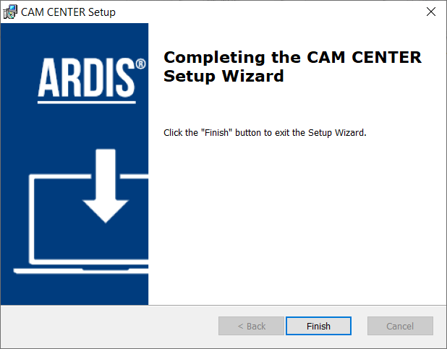Close the CAM CENTER Setup window
Viewport: 447px width, 349px height.
click(431, 12)
